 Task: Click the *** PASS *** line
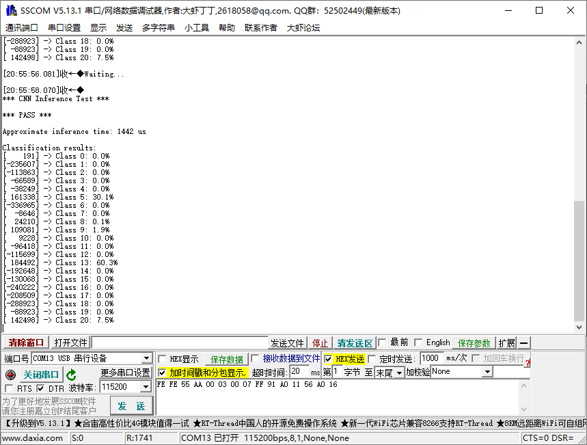27,115
